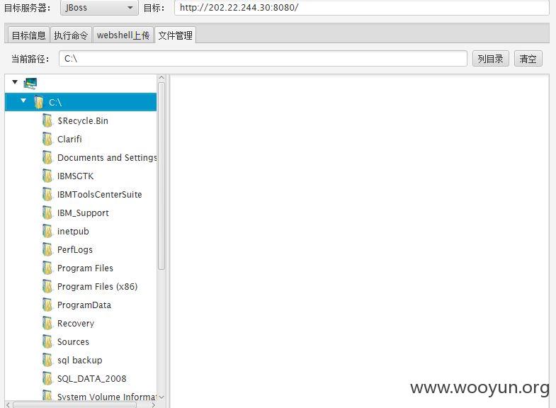
Task: Collapse the computer root tree node
Action: 15,82
